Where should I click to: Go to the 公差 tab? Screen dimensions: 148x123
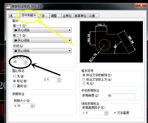point(94,16)
